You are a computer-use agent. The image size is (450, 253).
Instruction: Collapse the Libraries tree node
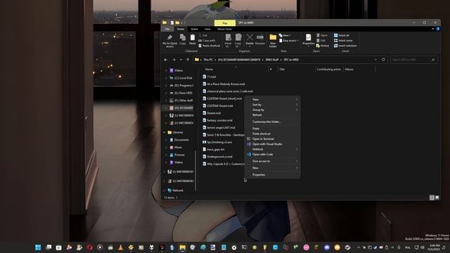pyautogui.click(x=165, y=132)
